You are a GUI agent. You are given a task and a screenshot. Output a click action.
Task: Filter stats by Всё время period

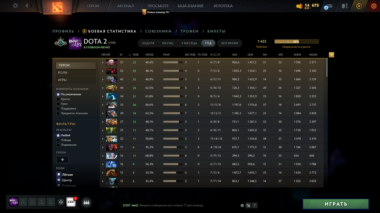(x=229, y=43)
